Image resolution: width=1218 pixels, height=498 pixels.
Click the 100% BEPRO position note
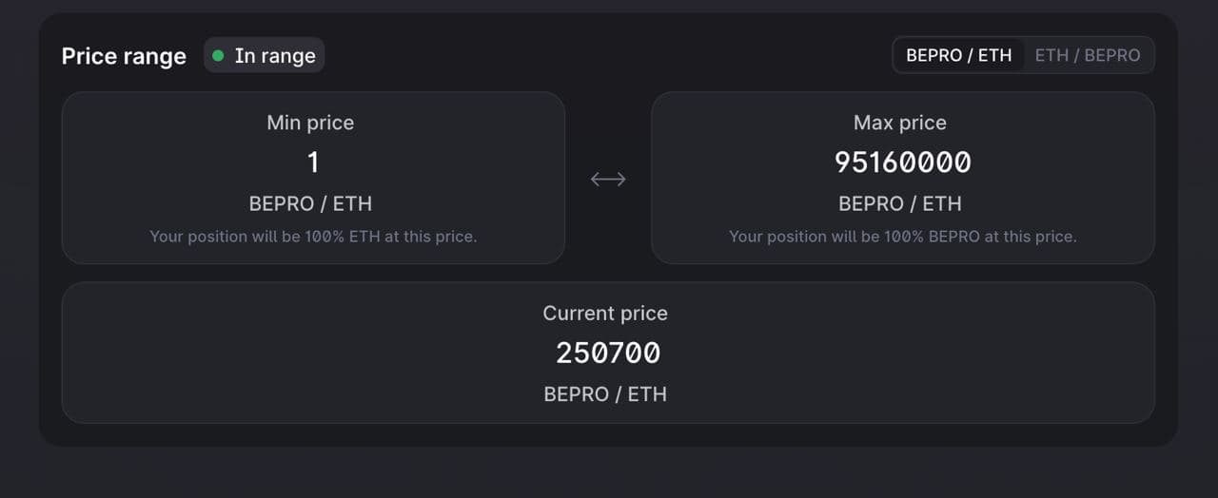(x=902, y=237)
